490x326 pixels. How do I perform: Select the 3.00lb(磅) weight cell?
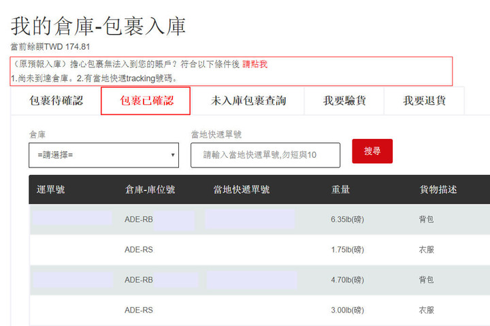(x=348, y=310)
